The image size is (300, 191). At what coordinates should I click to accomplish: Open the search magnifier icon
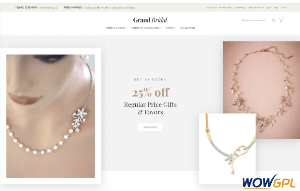273,20
